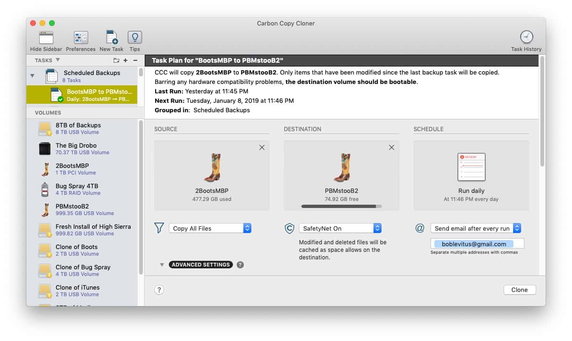Click the new task group folder icon

coord(116,60)
